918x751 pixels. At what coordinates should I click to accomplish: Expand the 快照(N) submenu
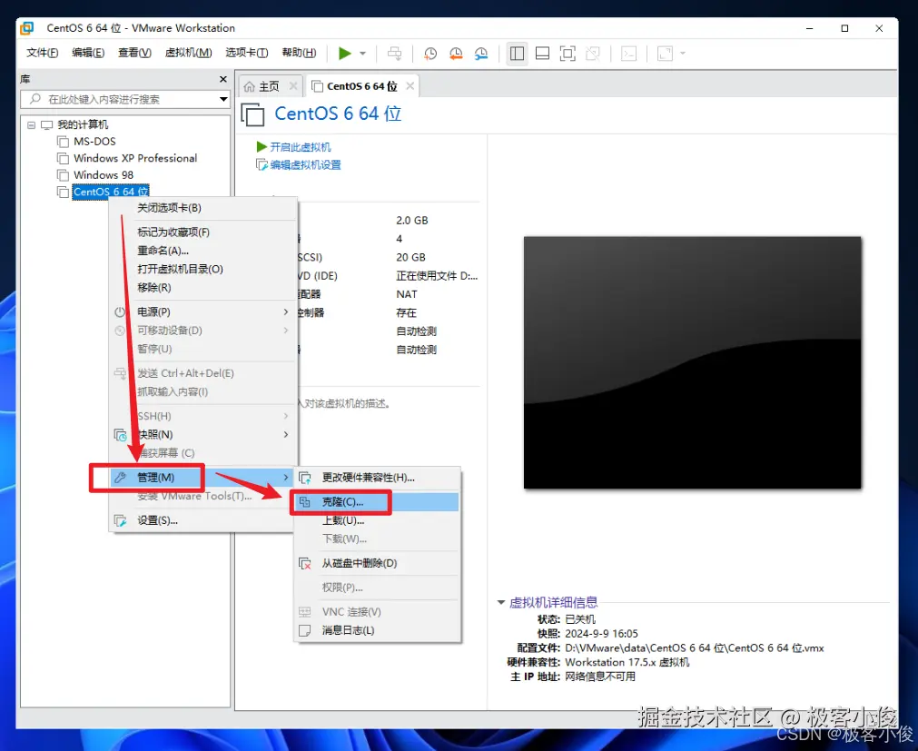[203, 434]
